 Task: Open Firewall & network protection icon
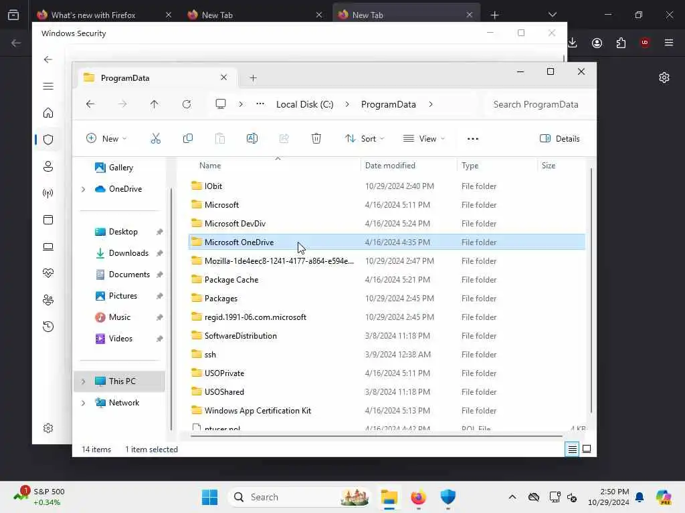(x=48, y=193)
